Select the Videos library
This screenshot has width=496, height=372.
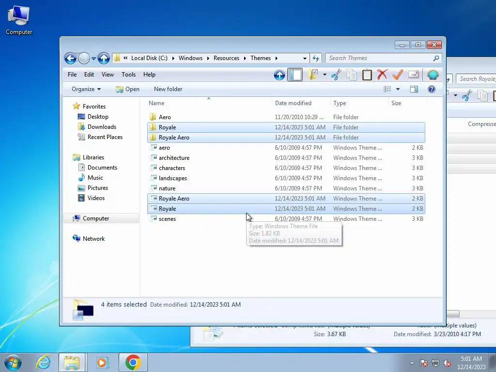(96, 198)
